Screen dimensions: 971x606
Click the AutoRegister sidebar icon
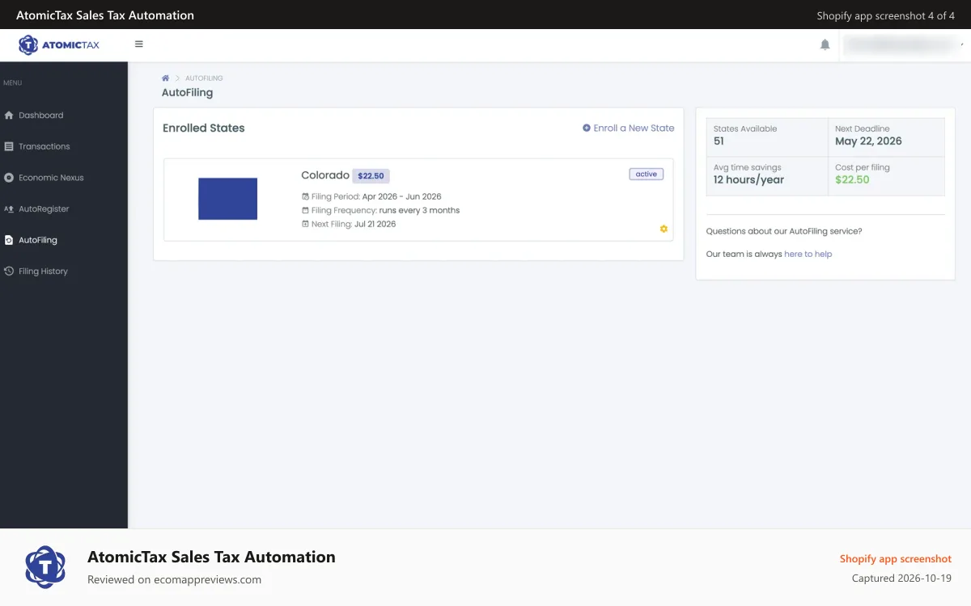9,208
